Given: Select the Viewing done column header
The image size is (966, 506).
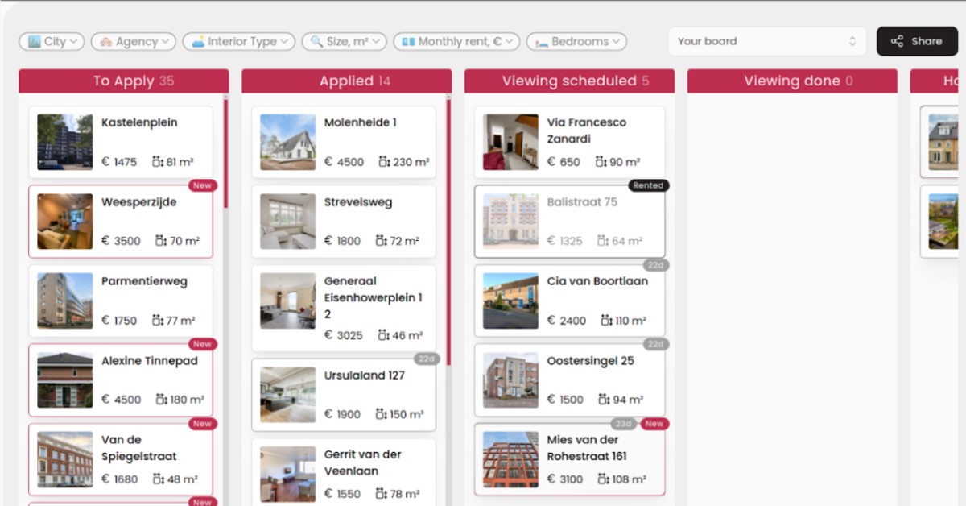Looking at the screenshot, I should (x=792, y=81).
